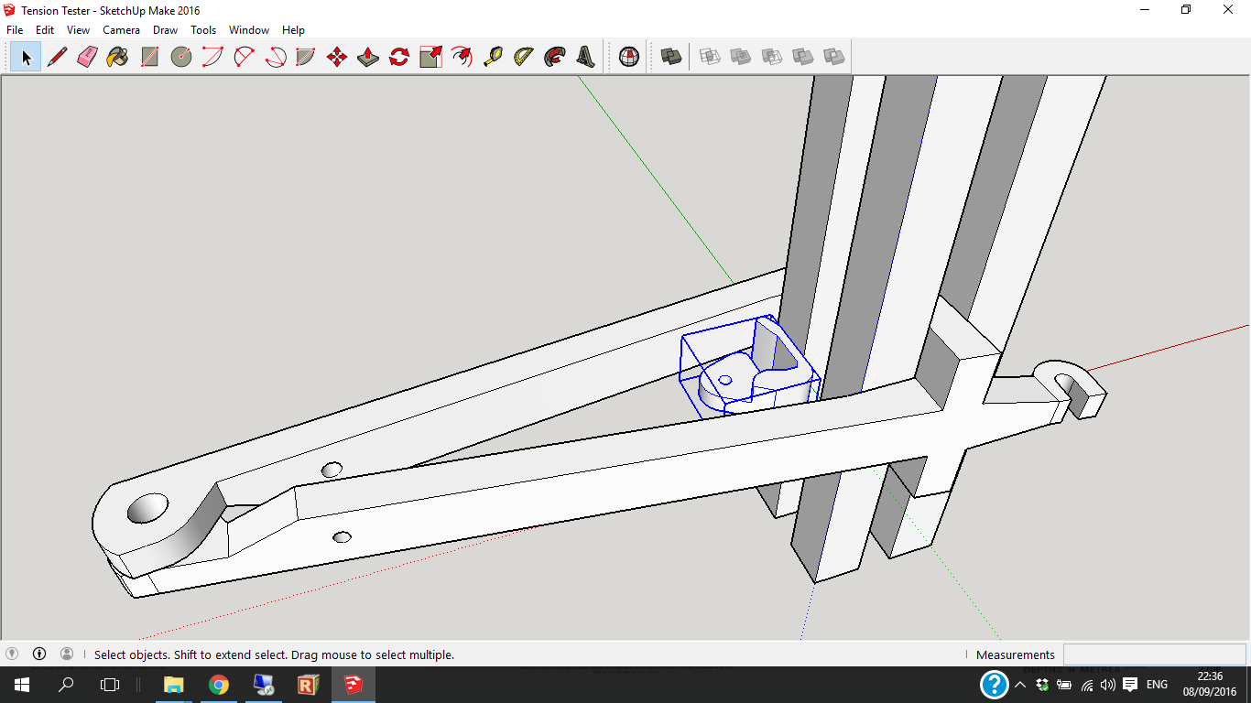Activate the Follow Me tool
This screenshot has height=703, width=1251.
pyautogui.click(x=555, y=57)
